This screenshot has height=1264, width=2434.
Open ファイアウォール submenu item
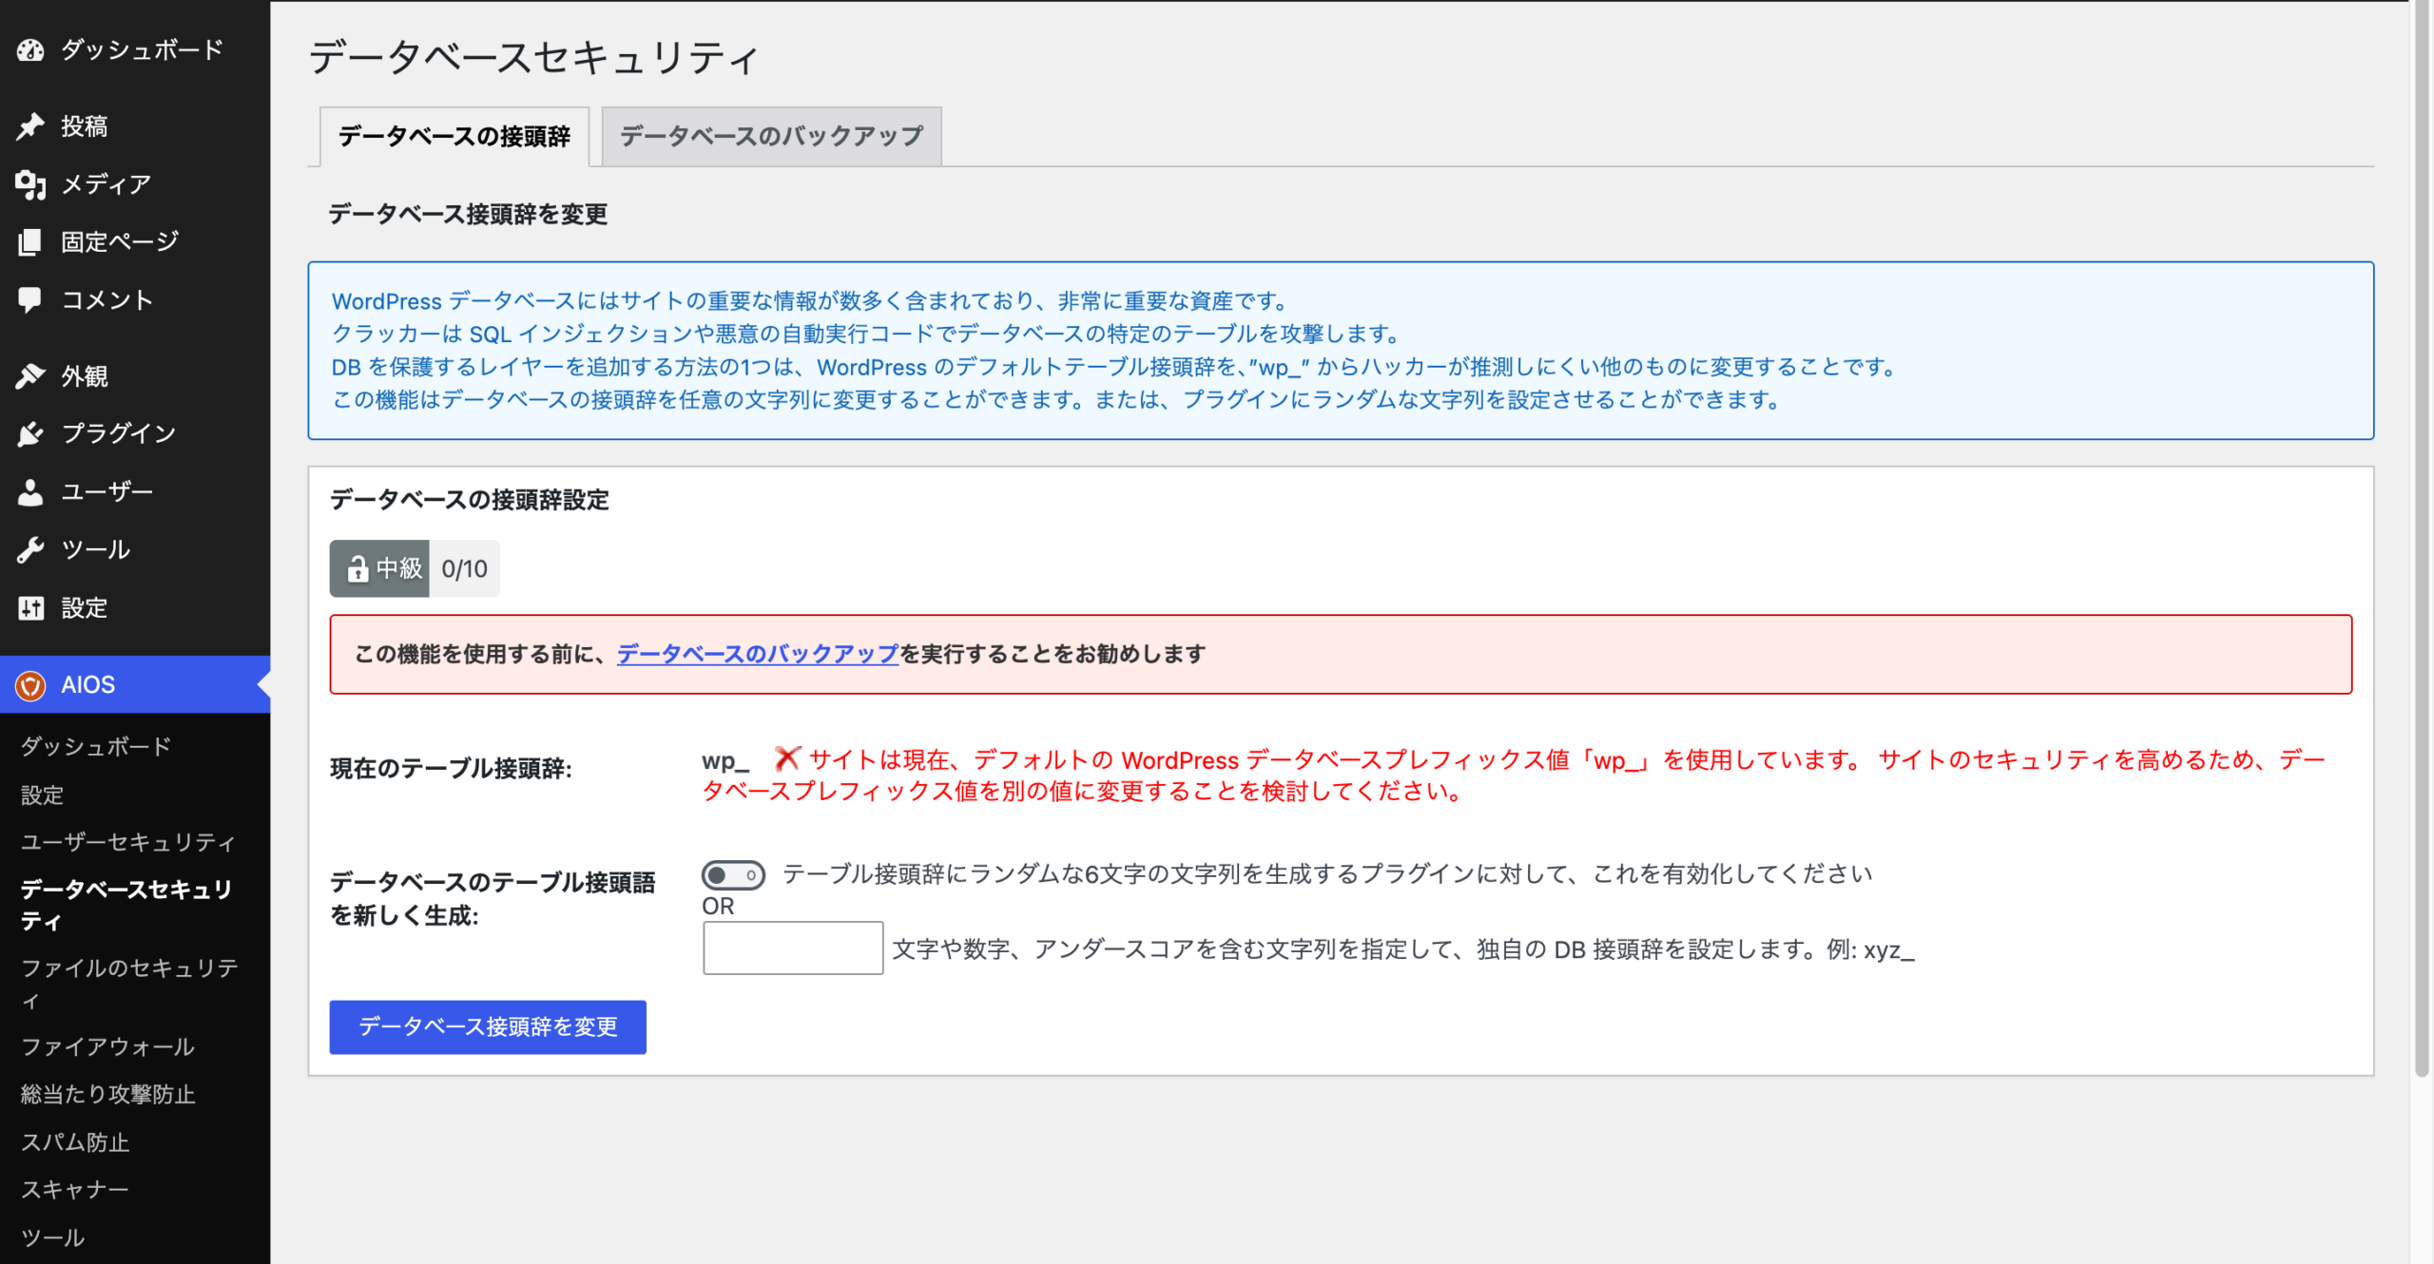[107, 1046]
